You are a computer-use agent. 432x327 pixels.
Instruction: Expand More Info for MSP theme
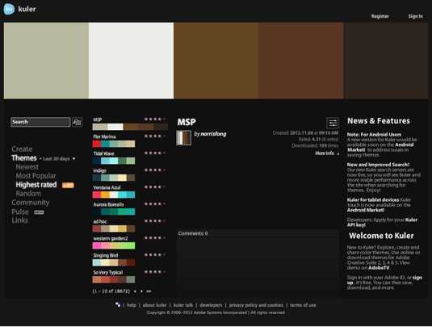tap(327, 153)
